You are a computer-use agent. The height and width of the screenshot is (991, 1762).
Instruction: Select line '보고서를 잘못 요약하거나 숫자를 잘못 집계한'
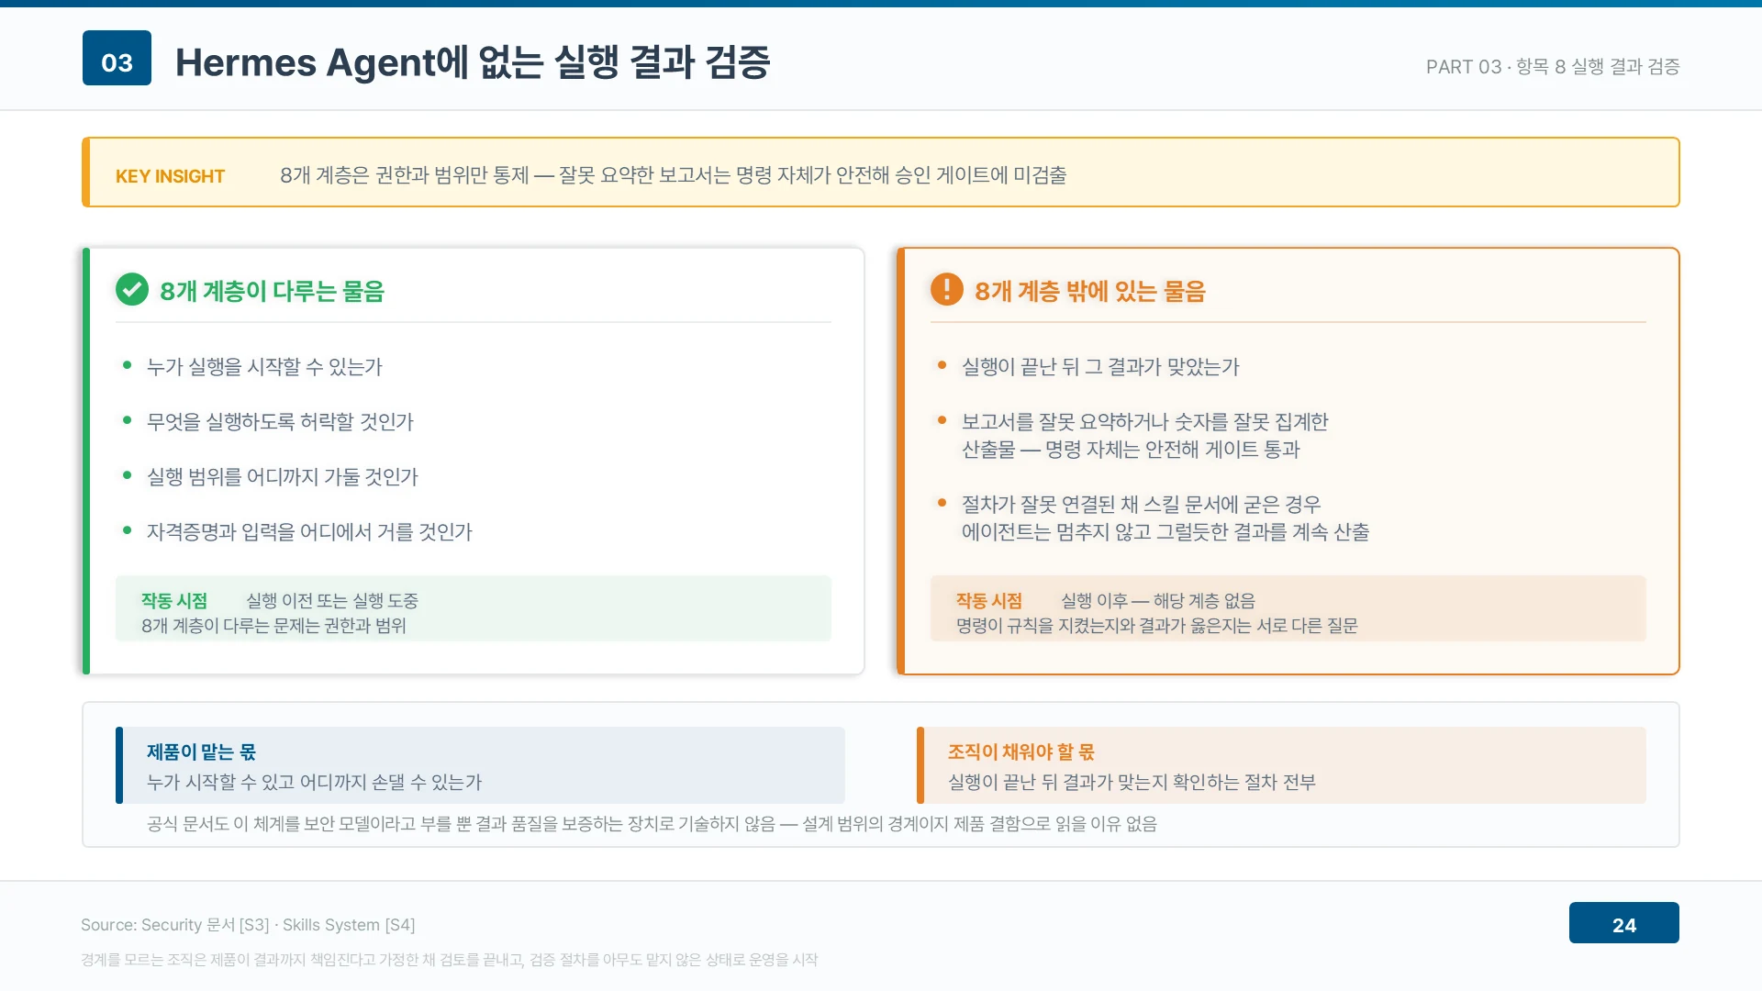(x=1145, y=422)
